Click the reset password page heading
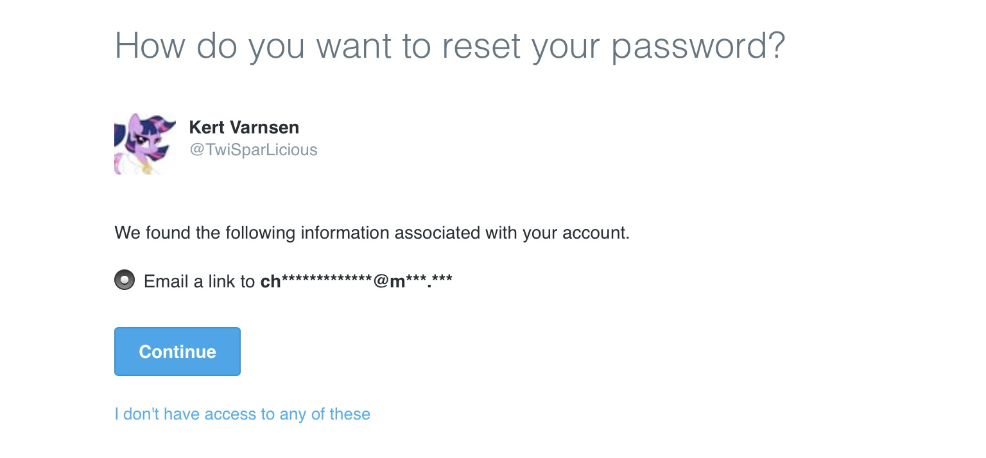The width and height of the screenshot is (986, 458). point(450,46)
